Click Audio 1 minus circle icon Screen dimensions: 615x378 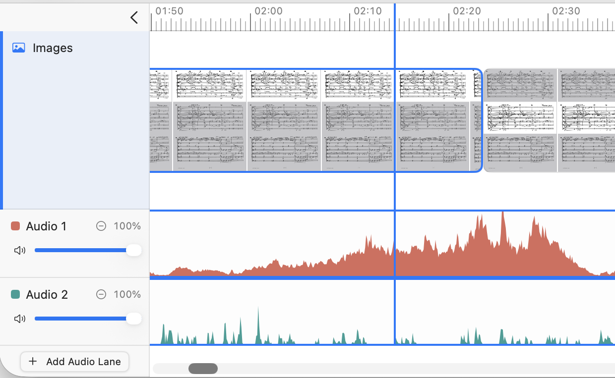(x=101, y=226)
